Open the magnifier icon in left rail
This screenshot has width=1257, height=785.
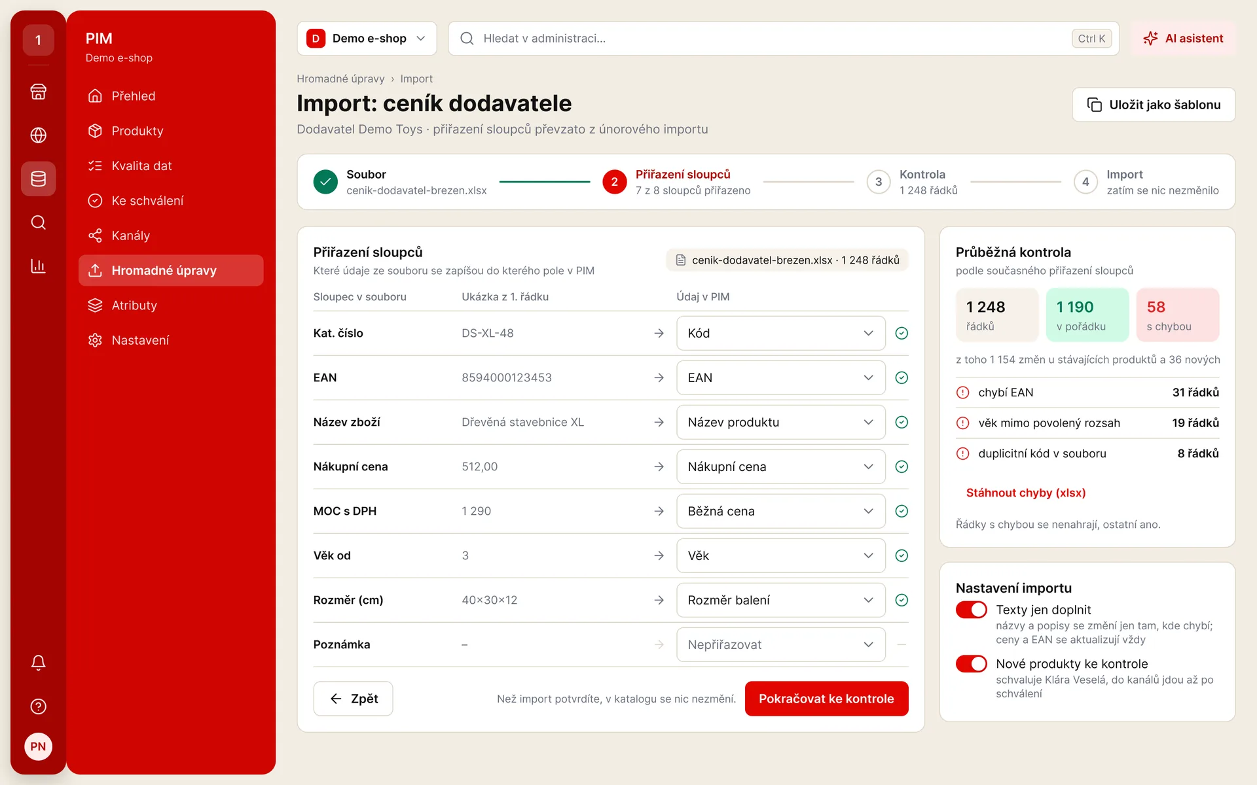tap(38, 222)
